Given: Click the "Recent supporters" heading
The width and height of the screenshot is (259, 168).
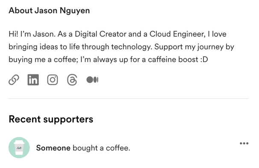Looking at the screenshot, I should click(x=51, y=119).
